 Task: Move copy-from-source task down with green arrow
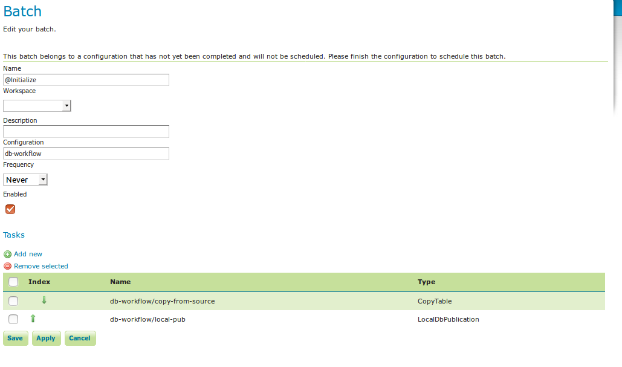click(x=44, y=300)
